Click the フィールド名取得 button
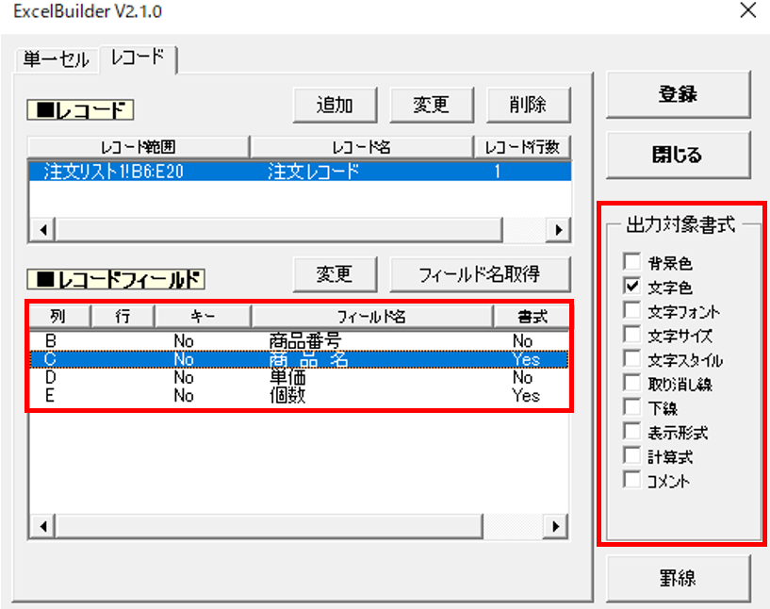The width and height of the screenshot is (770, 609). pos(480,274)
